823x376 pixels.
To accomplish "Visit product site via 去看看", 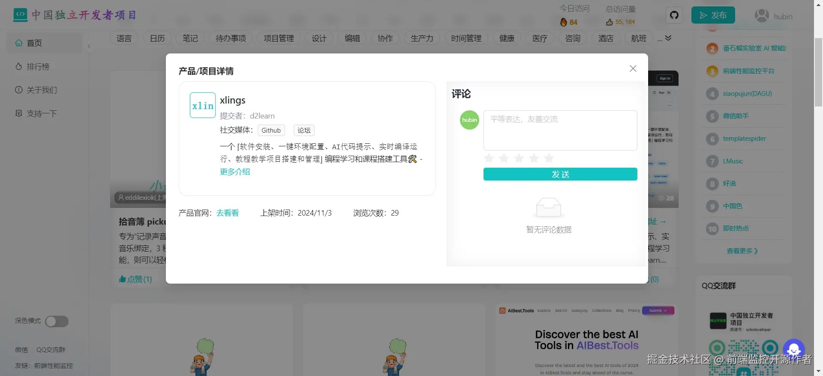I will pos(228,213).
